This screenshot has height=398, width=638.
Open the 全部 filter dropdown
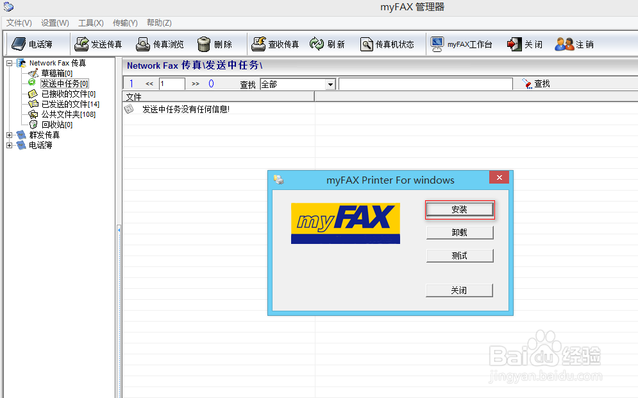click(330, 83)
